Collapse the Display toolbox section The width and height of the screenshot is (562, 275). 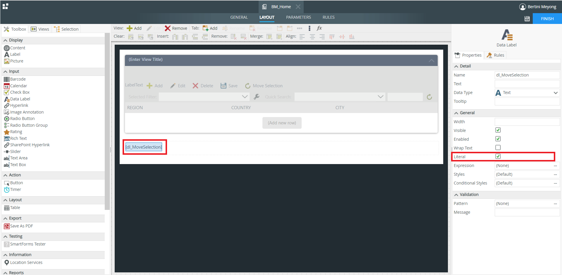tap(6, 40)
